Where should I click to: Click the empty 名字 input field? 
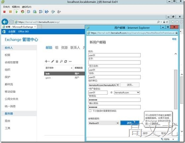click(x=114, y=63)
